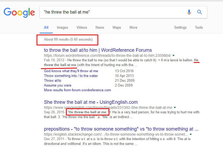Screen dimensions: 223x151
Task: Click the 'Assume you were' sublink
Action: (58, 85)
